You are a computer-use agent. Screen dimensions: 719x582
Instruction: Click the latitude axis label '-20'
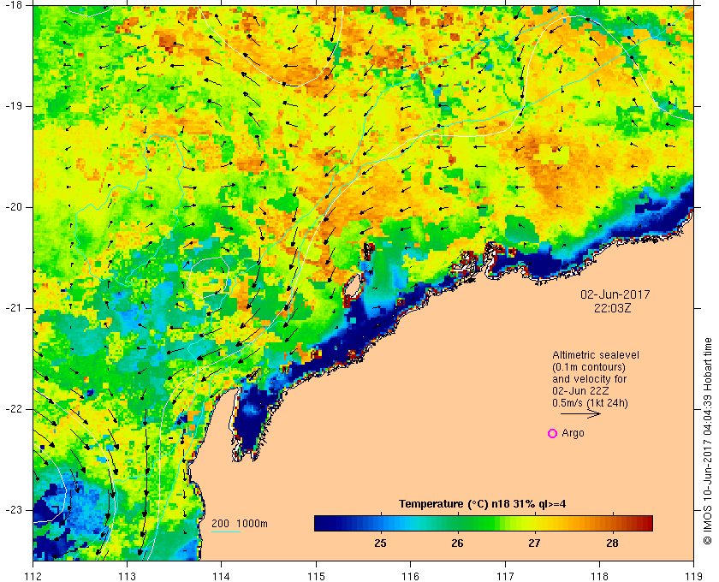tap(13, 207)
